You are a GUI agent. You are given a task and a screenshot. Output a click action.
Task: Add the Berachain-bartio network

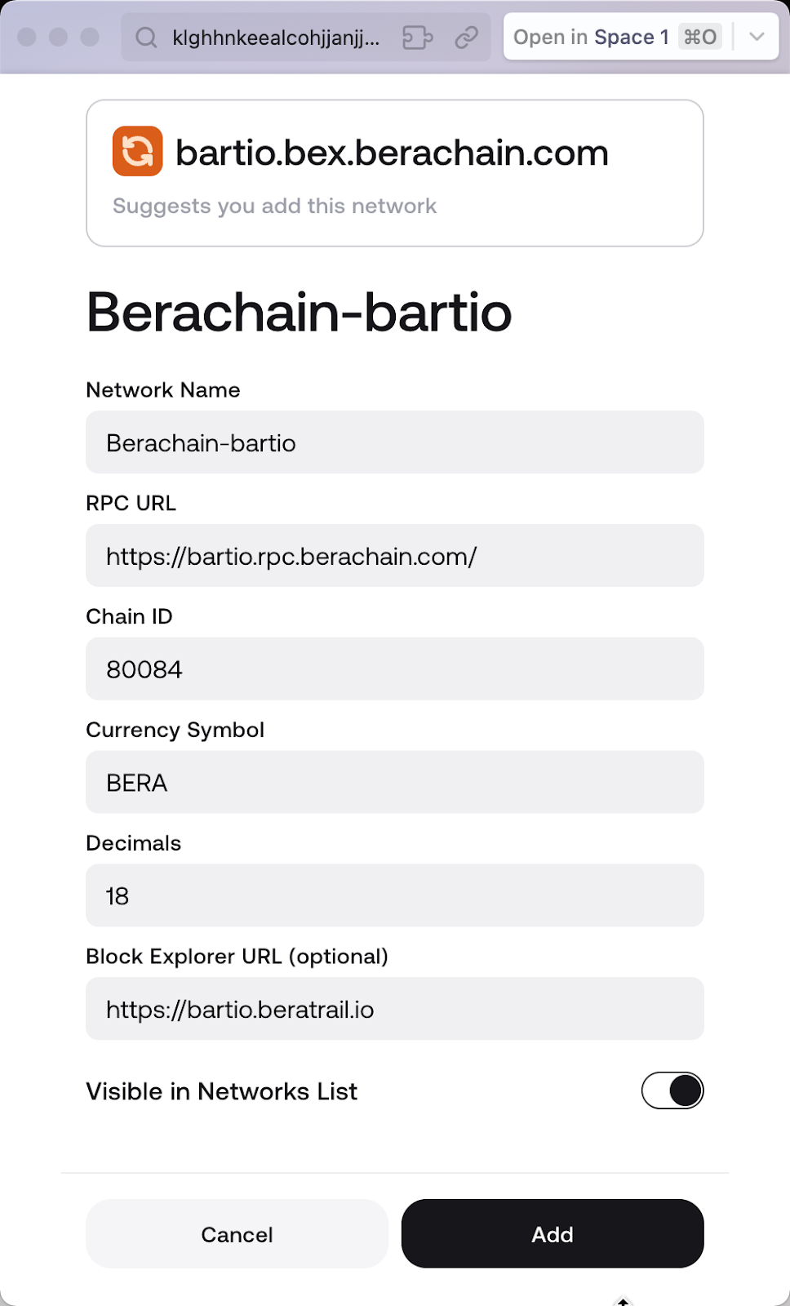(x=553, y=1233)
